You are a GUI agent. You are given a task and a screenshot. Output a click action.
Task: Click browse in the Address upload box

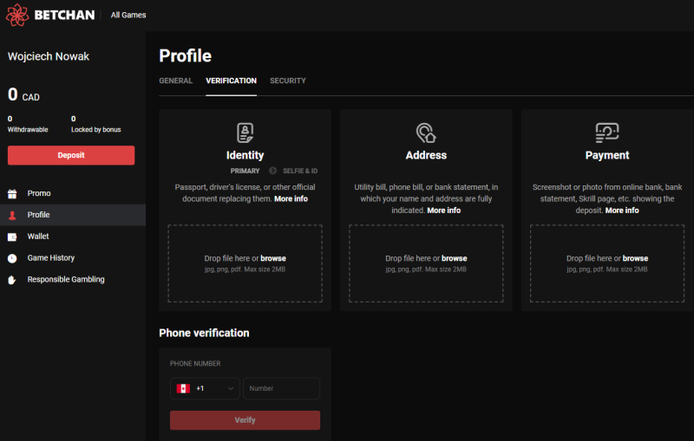[x=454, y=258]
